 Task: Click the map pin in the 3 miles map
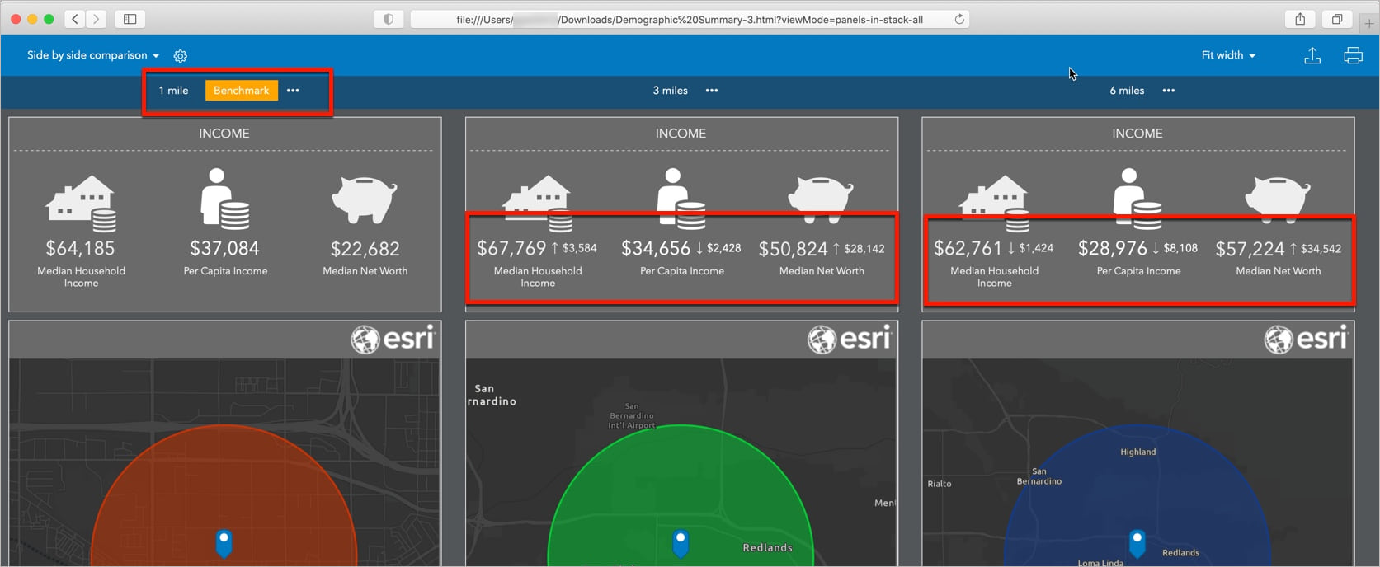pyautogui.click(x=681, y=543)
